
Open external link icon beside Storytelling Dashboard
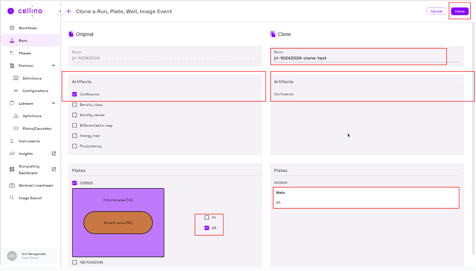(54, 169)
